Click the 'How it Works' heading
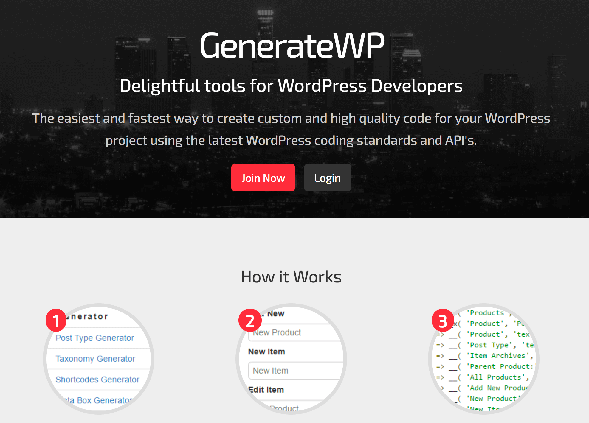589x423 pixels. click(x=291, y=277)
